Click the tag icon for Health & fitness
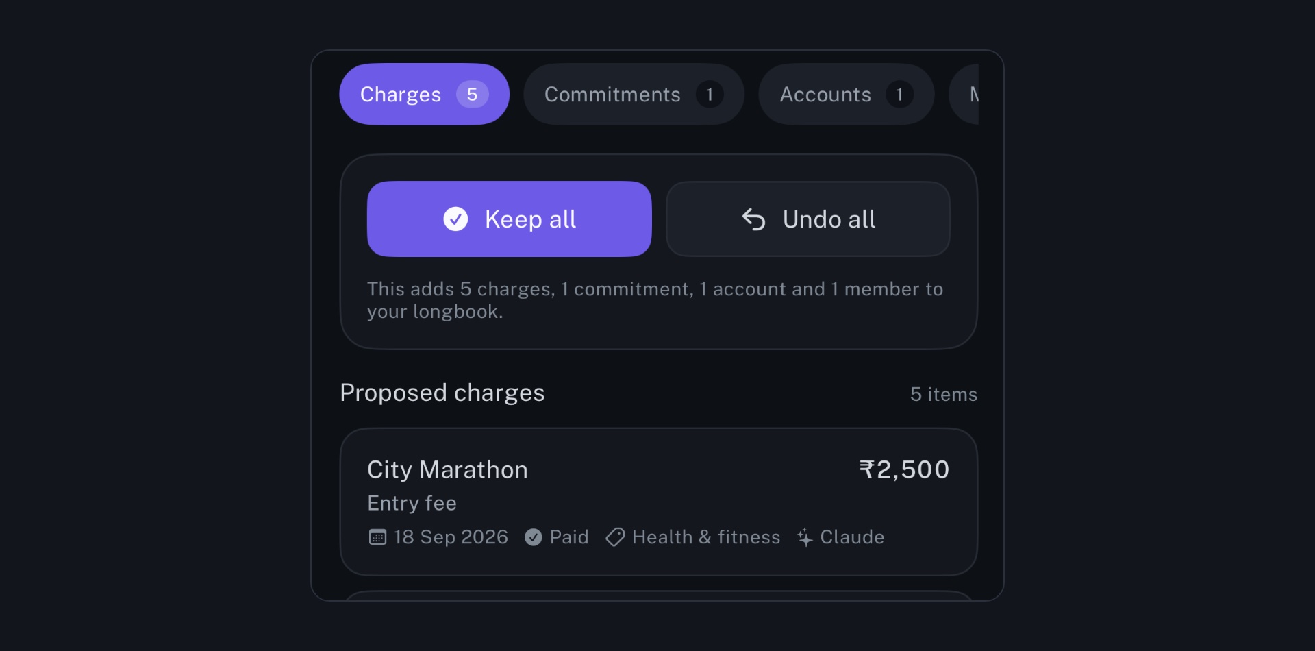This screenshot has width=1315, height=651. [615, 537]
